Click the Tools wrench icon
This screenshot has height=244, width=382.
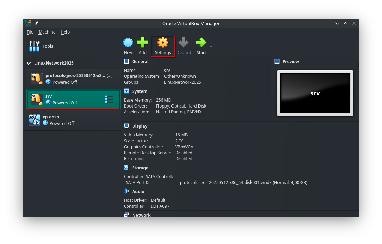point(34,46)
